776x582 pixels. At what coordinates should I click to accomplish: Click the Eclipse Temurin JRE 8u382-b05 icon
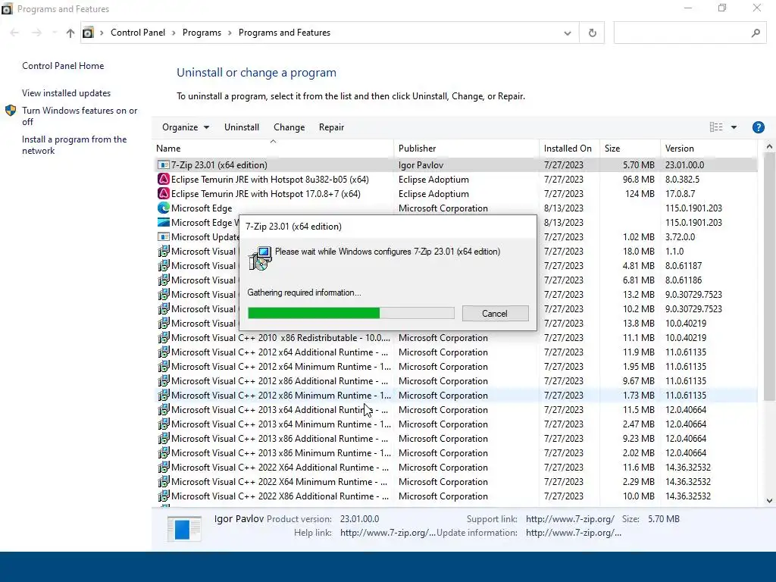[164, 179]
